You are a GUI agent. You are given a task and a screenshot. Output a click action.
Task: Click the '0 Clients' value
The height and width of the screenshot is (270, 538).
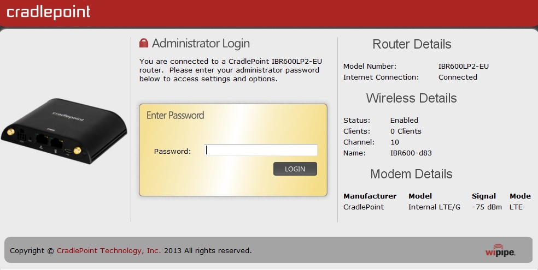[x=406, y=131]
